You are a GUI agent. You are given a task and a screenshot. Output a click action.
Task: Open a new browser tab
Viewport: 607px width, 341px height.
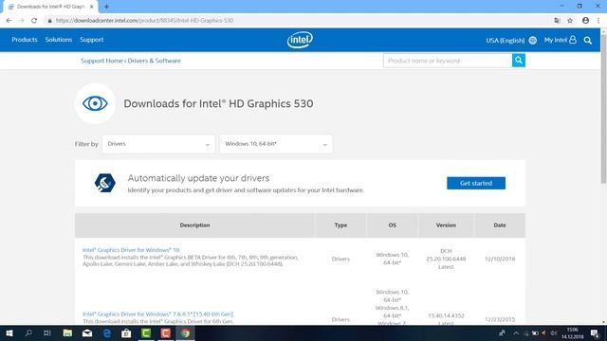[106, 7]
